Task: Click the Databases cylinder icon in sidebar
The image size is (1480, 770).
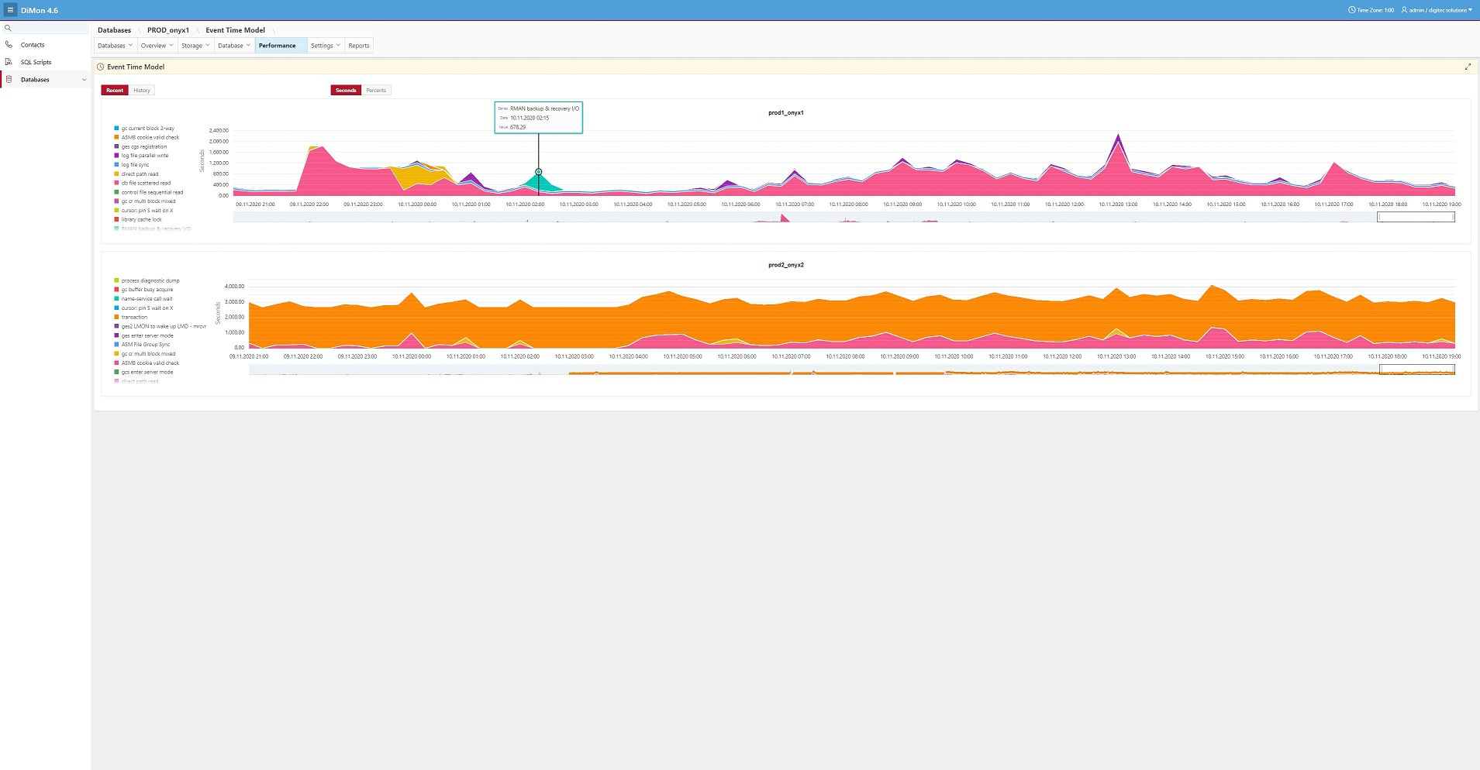Action: pos(9,80)
